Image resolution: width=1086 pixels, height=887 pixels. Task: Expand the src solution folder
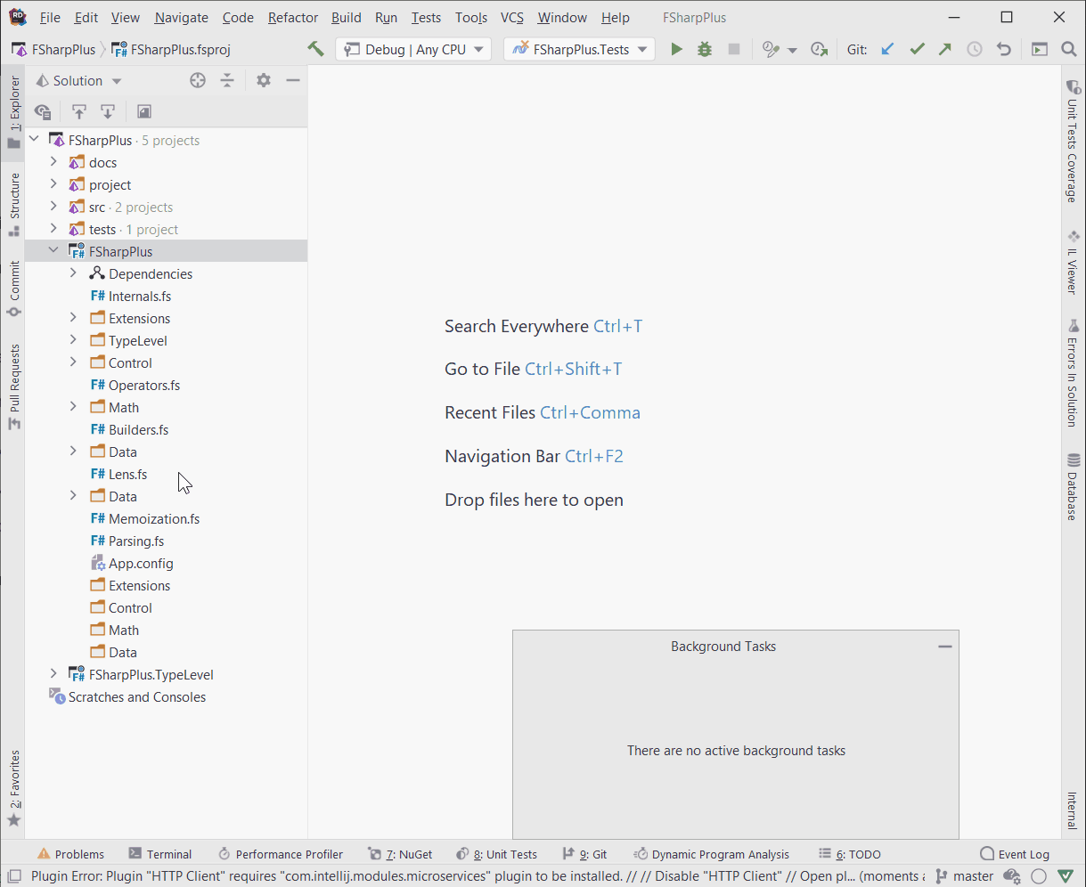(53, 207)
